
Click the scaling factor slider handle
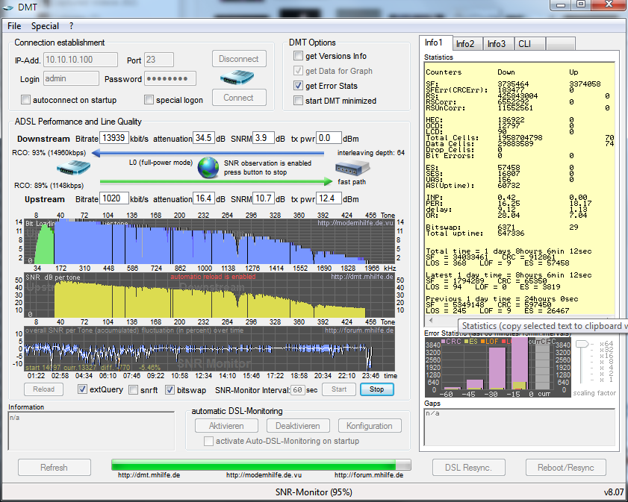(580, 345)
